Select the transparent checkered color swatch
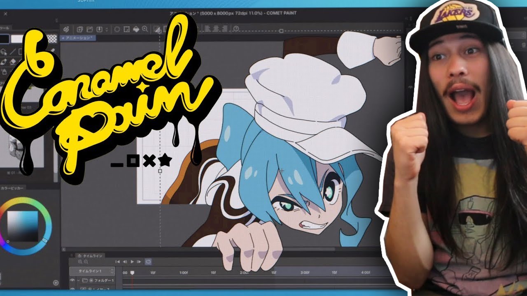The image size is (527, 296). coord(52,39)
